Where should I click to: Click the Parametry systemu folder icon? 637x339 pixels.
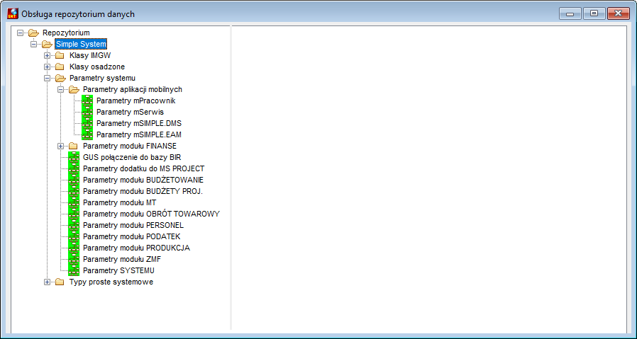click(60, 79)
